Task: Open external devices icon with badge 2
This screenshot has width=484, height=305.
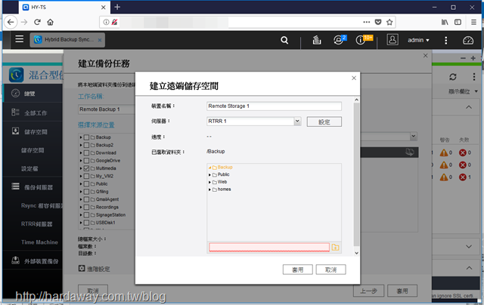Action: pyautogui.click(x=340, y=40)
